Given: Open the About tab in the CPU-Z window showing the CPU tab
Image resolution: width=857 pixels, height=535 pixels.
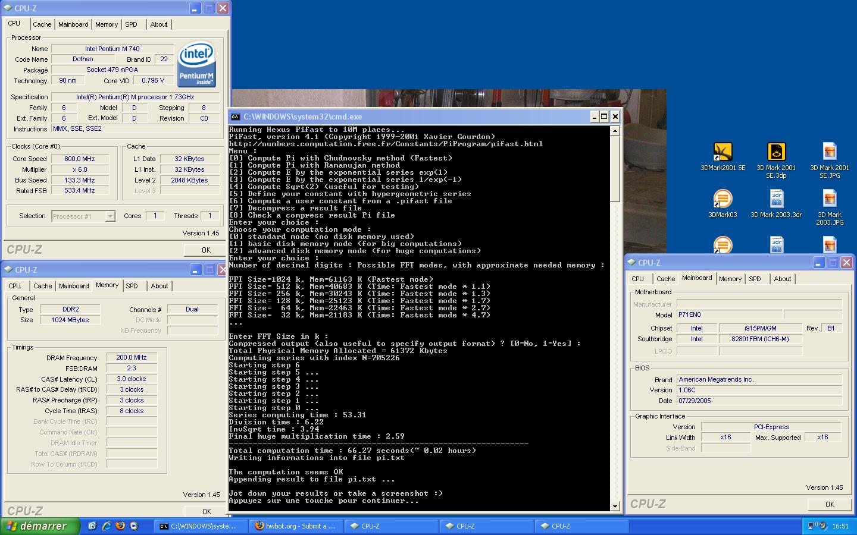Looking at the screenshot, I should pos(159,24).
